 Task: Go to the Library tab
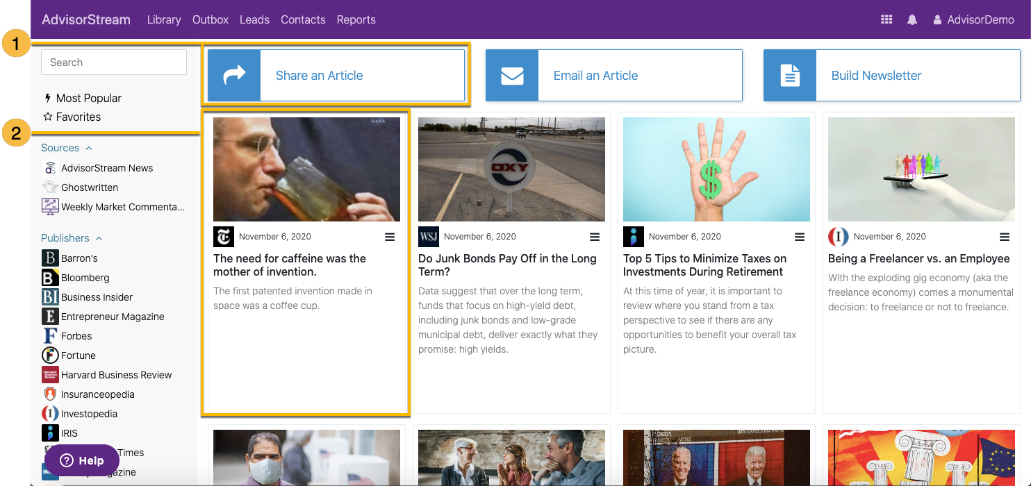(164, 19)
